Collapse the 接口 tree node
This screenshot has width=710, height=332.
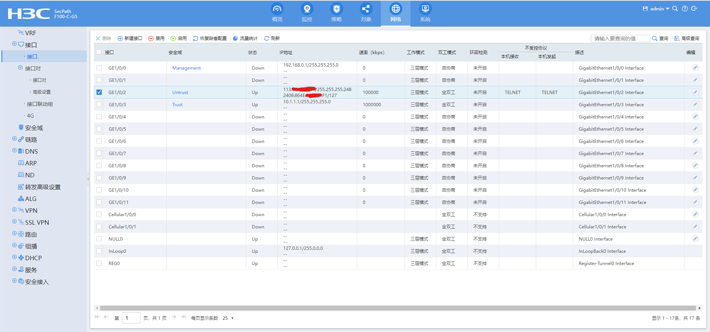pos(14,44)
